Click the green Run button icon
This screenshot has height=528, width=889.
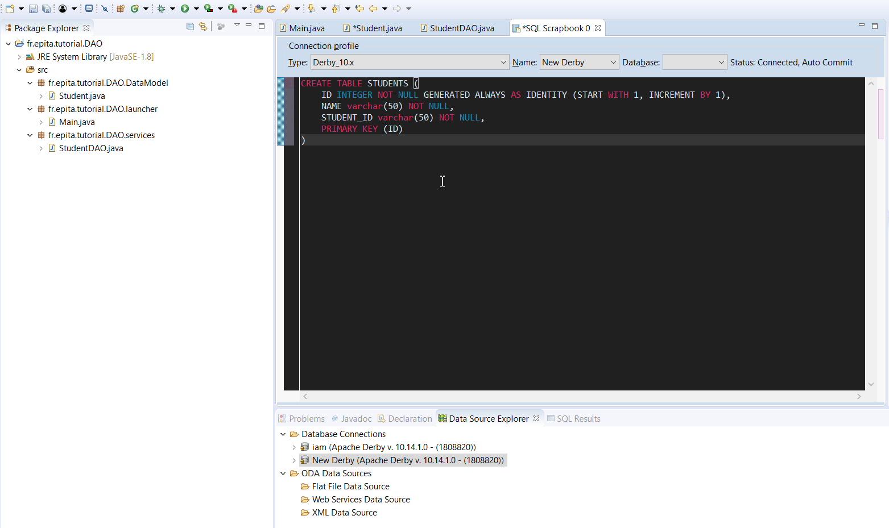(x=185, y=9)
